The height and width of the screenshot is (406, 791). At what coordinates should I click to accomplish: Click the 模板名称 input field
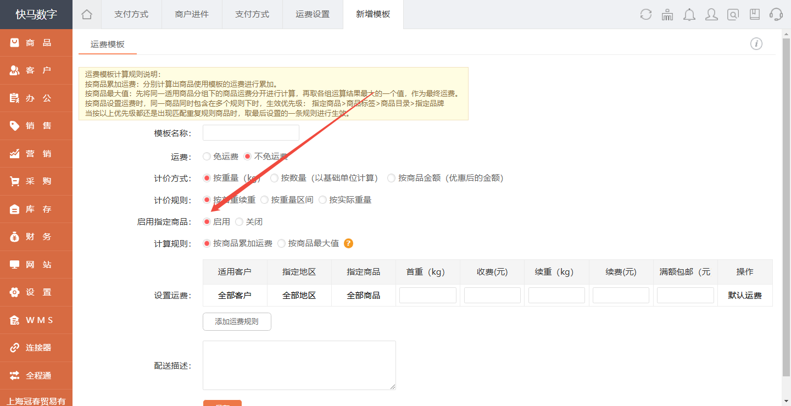pos(251,133)
